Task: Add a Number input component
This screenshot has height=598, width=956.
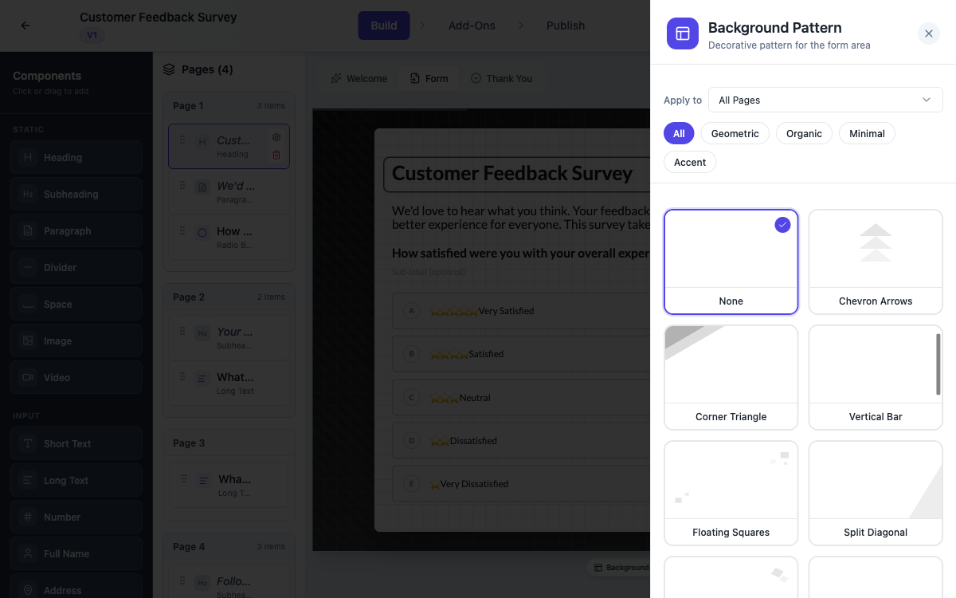Action: pos(76,517)
